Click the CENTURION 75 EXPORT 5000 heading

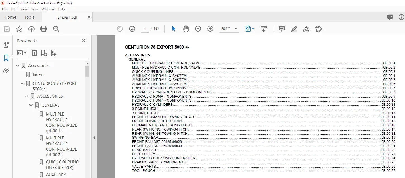point(157,47)
